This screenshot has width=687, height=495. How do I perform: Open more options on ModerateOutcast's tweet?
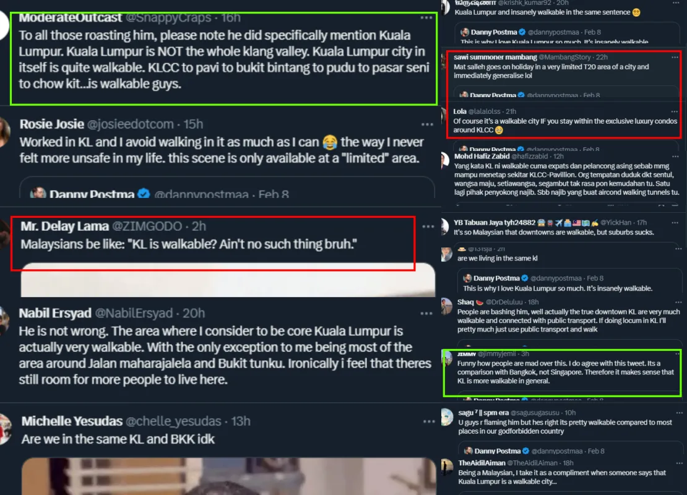426,17
